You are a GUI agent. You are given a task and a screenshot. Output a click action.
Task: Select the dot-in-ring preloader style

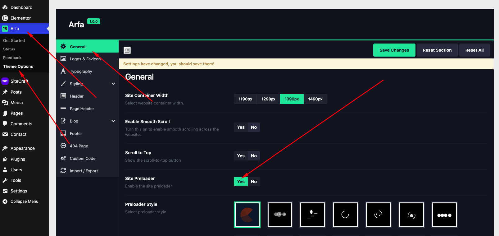(411, 215)
